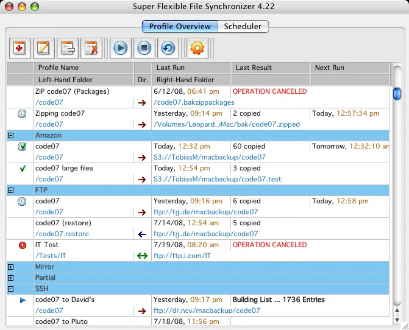Click the direction arrow in code07 to David's row
The width and height of the screenshot is (409, 330).
(142, 311)
